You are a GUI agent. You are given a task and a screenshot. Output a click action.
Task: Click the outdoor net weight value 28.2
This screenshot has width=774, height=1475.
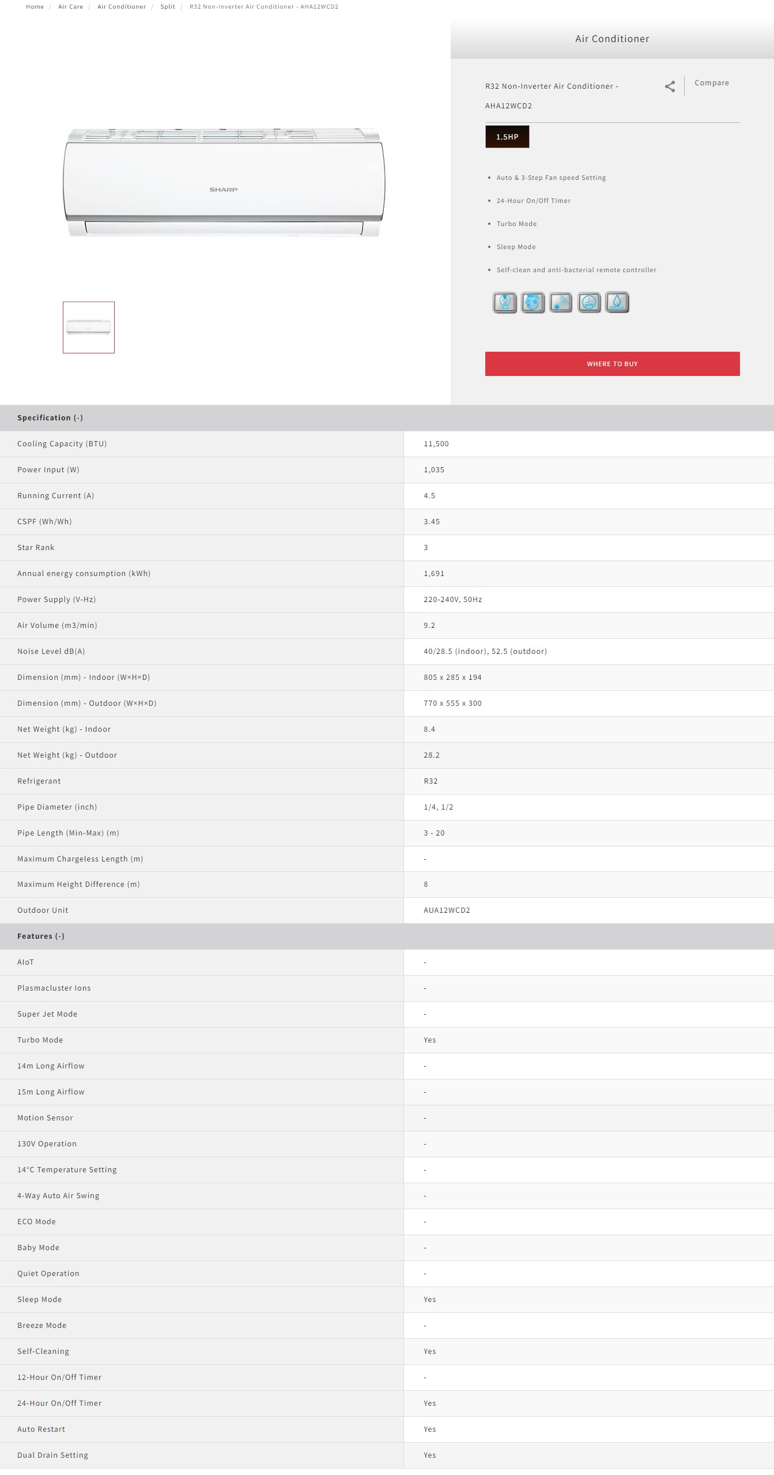pyautogui.click(x=432, y=755)
